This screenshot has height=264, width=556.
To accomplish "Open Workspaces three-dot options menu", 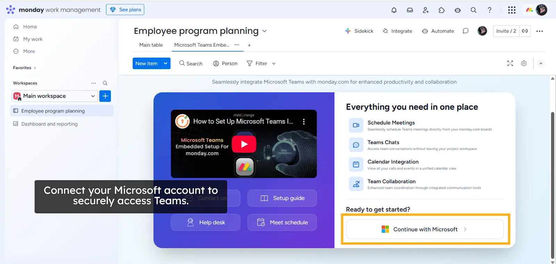I will point(93,83).
